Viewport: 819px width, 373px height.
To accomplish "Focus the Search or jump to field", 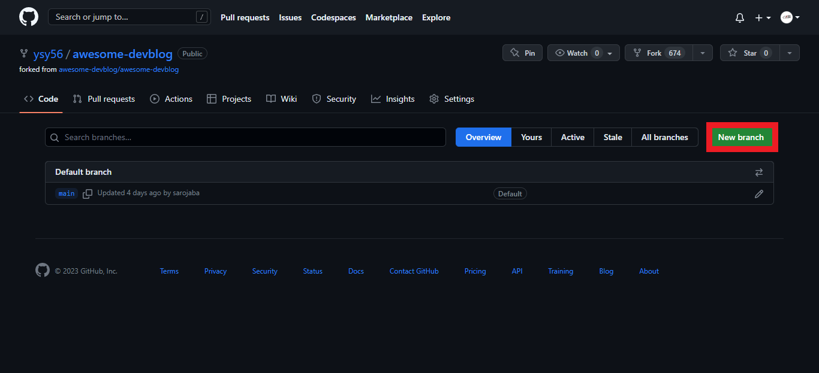I will (x=130, y=17).
